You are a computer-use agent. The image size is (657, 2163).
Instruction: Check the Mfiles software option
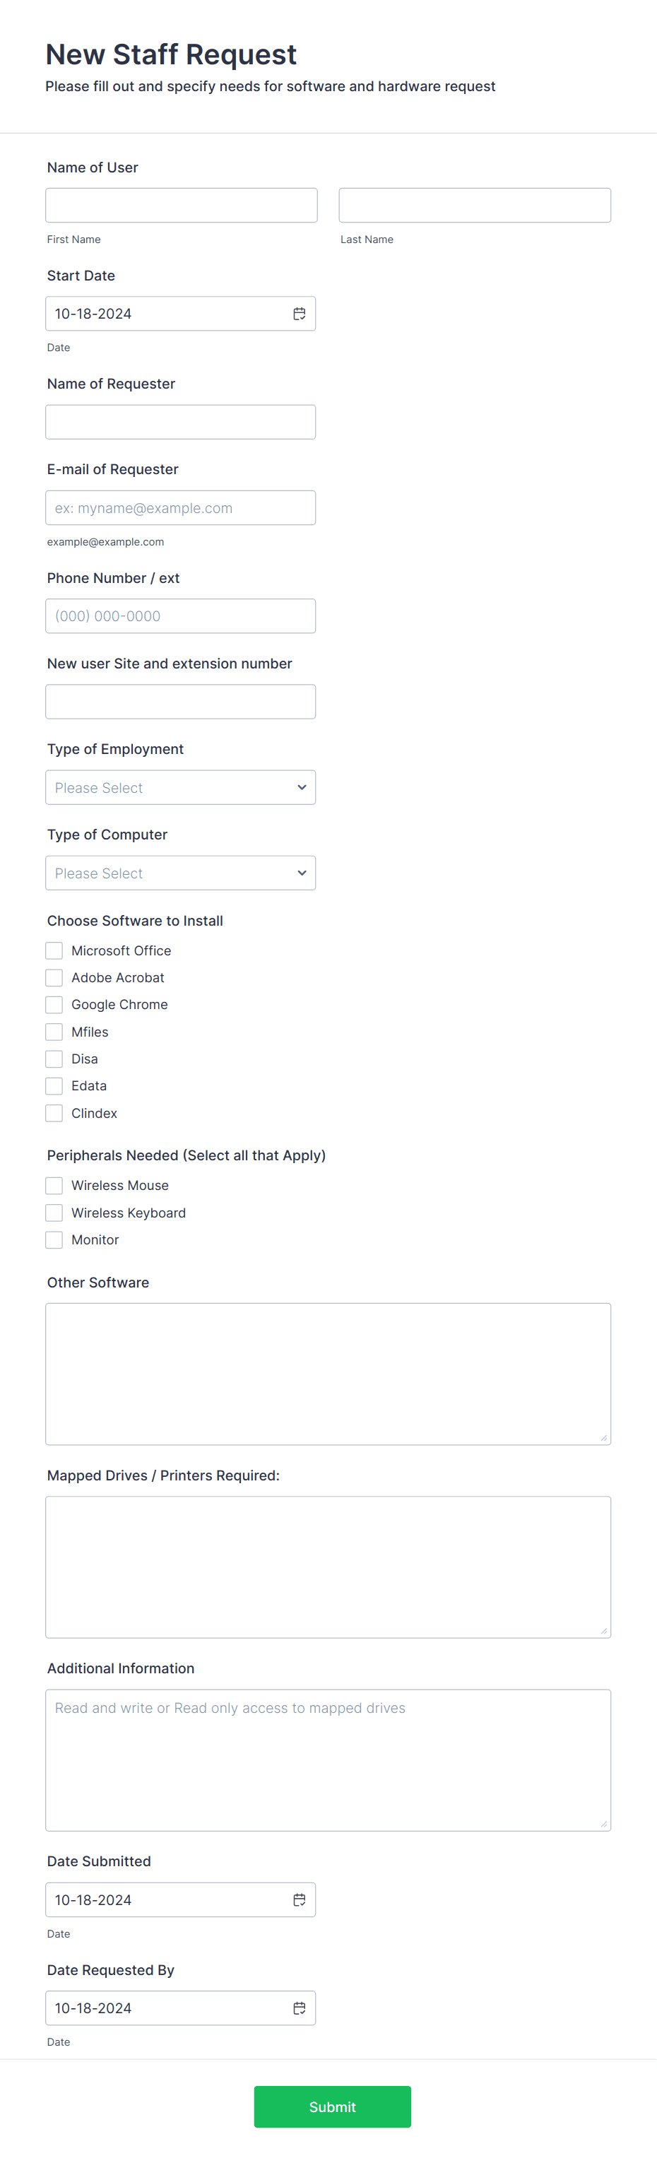(x=54, y=1031)
